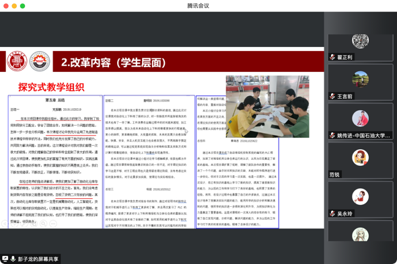This screenshot has width=397, height=264.
Task: Click muted mic icon next to 翟正利
Action: 332,57
